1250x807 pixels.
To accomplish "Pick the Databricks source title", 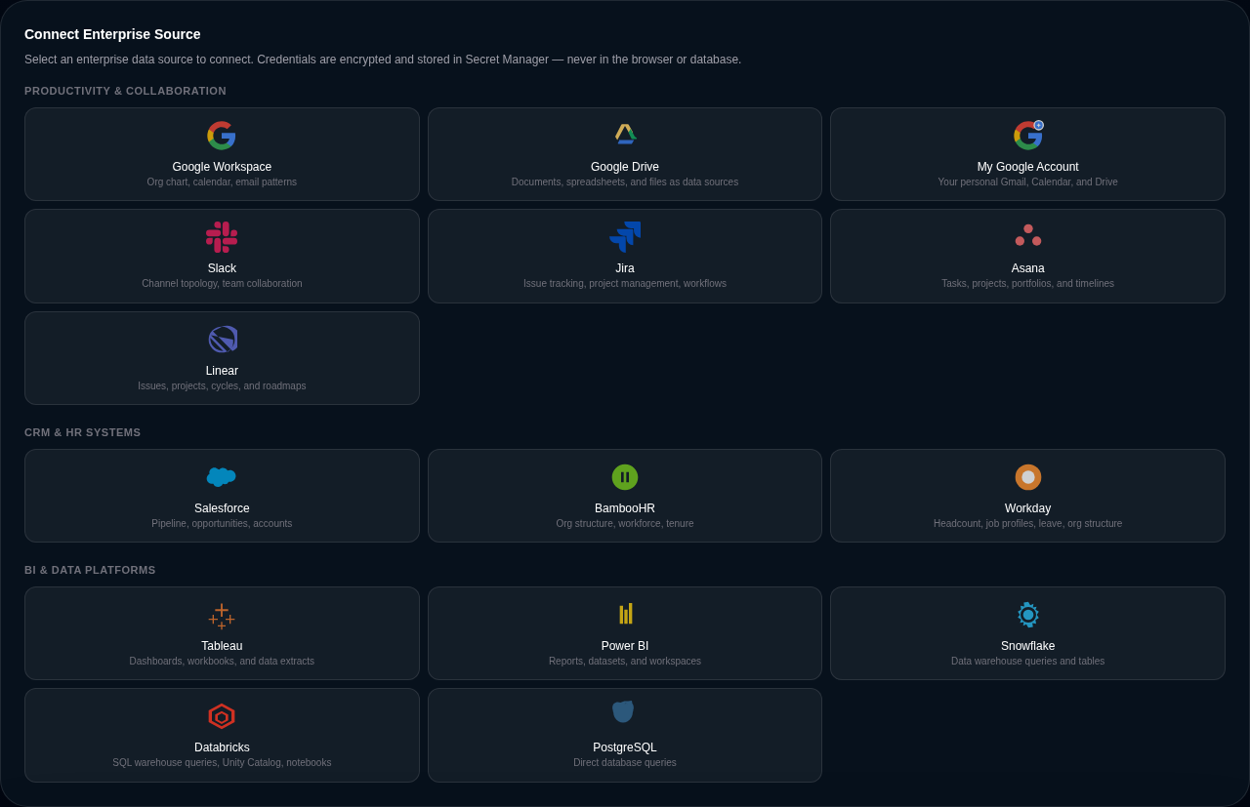I will (x=222, y=747).
